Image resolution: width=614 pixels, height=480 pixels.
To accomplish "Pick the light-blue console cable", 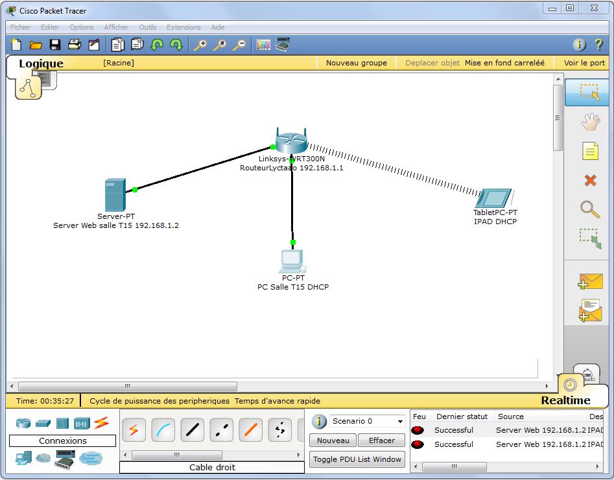I will (x=163, y=430).
